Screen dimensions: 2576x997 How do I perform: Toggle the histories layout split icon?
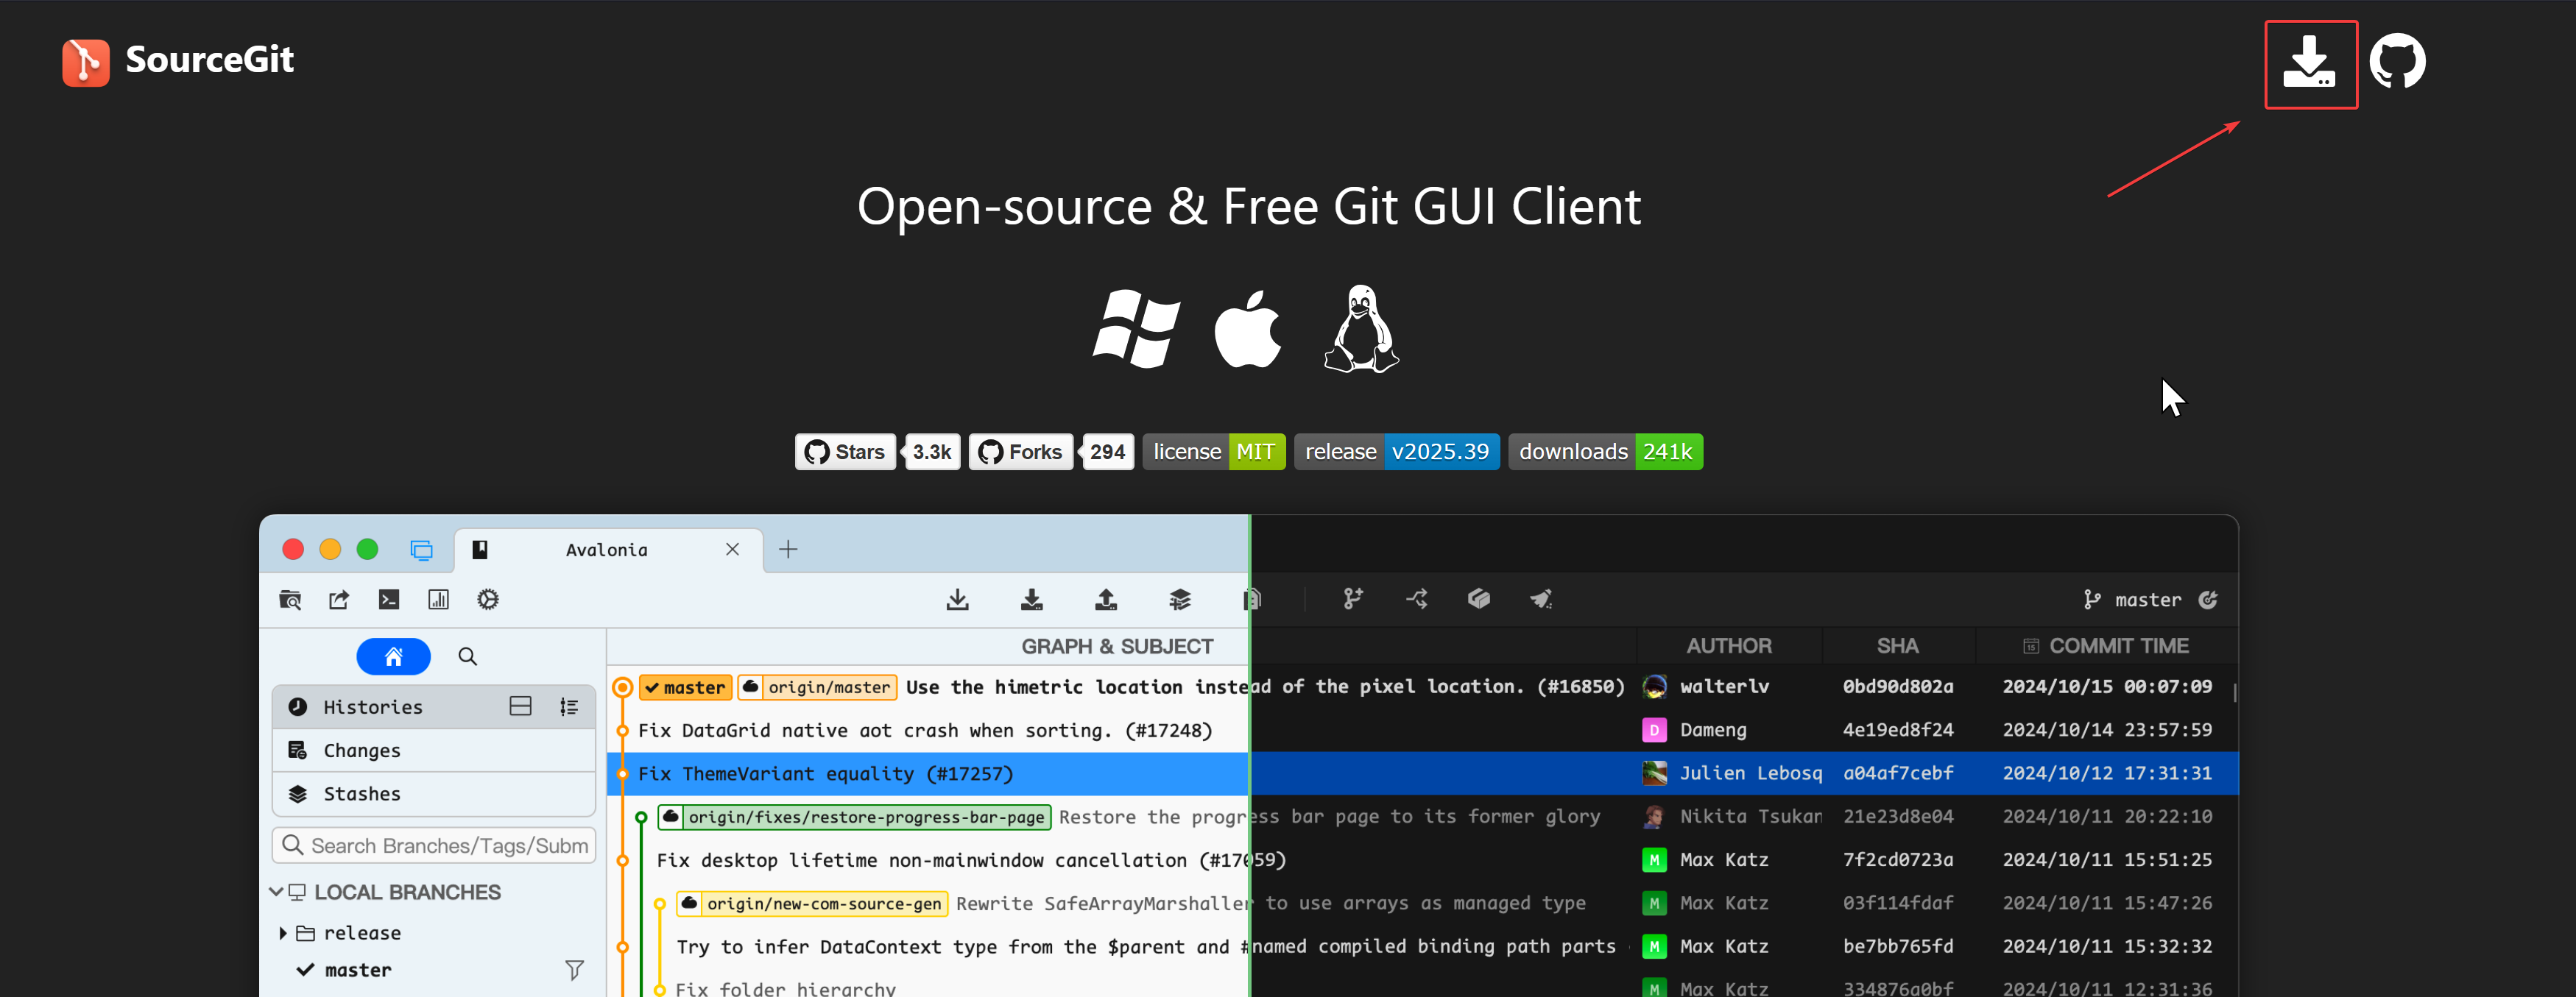pyautogui.click(x=520, y=706)
